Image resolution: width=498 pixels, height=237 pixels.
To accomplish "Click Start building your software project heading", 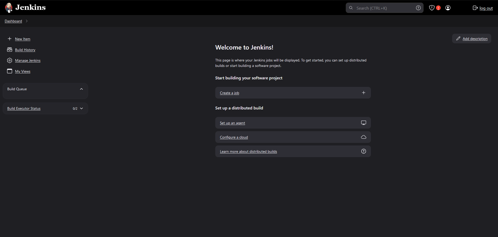I will (x=249, y=78).
